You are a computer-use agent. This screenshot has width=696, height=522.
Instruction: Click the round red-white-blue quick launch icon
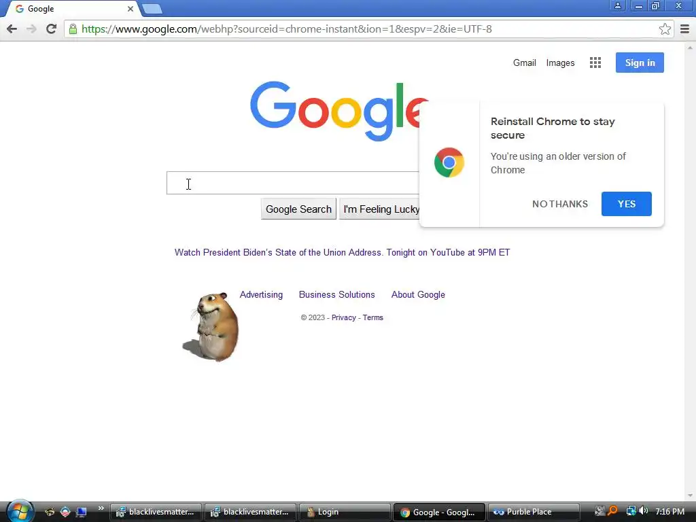[65, 512]
